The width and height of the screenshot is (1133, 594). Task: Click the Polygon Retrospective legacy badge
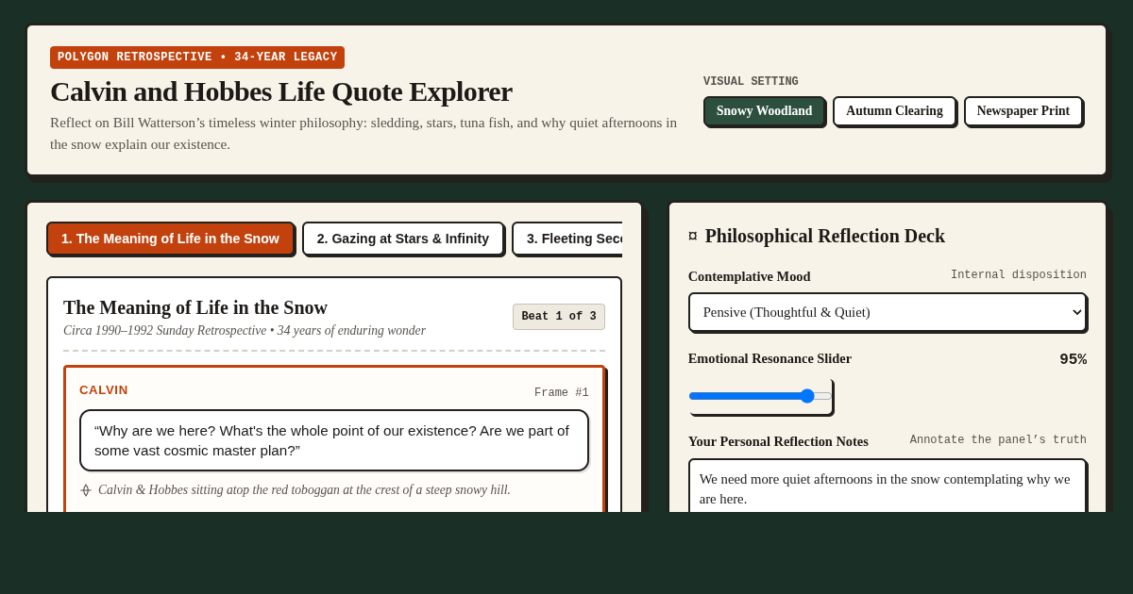point(197,58)
